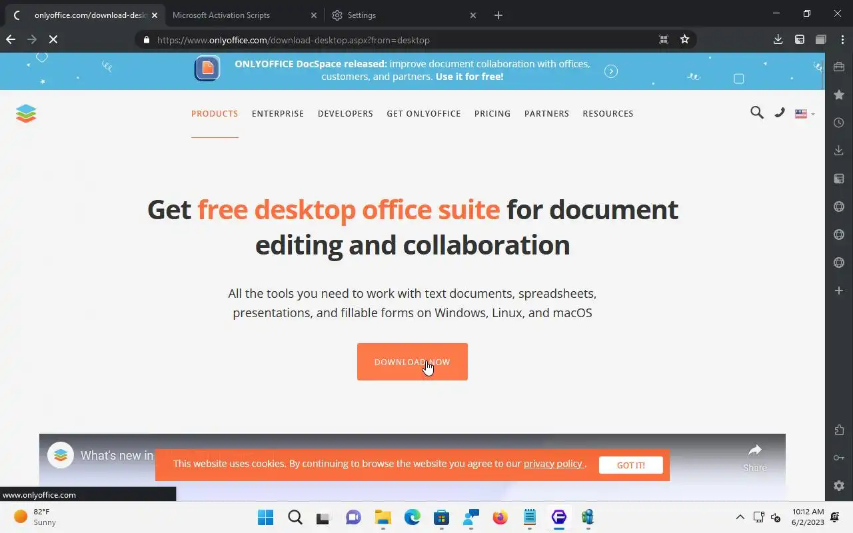This screenshot has height=533, width=853.
Task: Stop loading the page
Action: click(x=53, y=39)
